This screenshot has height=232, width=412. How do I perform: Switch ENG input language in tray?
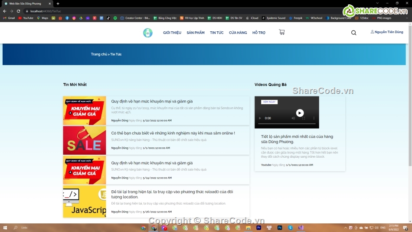click(383, 228)
